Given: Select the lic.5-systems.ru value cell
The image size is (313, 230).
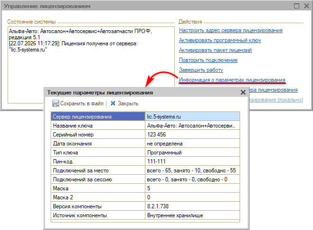Looking at the screenshot, I should pos(192,117).
